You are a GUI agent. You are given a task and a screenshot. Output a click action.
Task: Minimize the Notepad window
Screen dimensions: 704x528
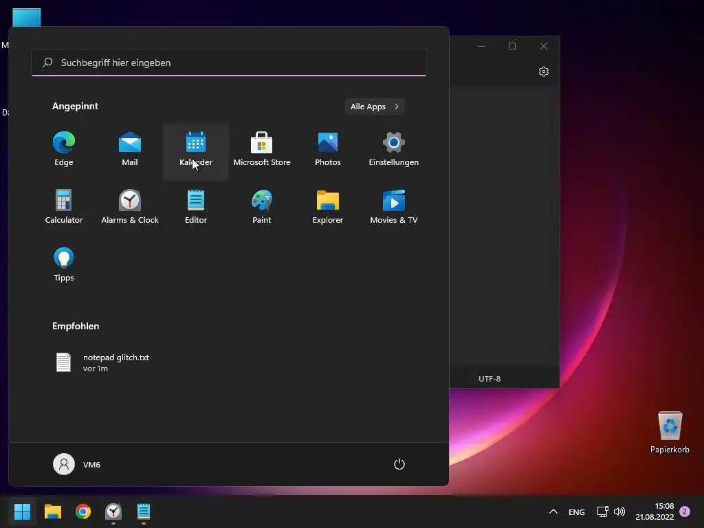click(481, 46)
